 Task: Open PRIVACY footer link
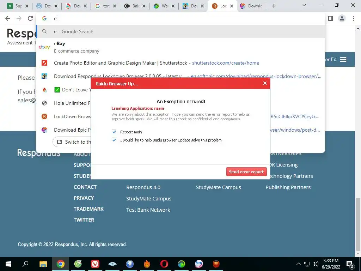(84, 198)
